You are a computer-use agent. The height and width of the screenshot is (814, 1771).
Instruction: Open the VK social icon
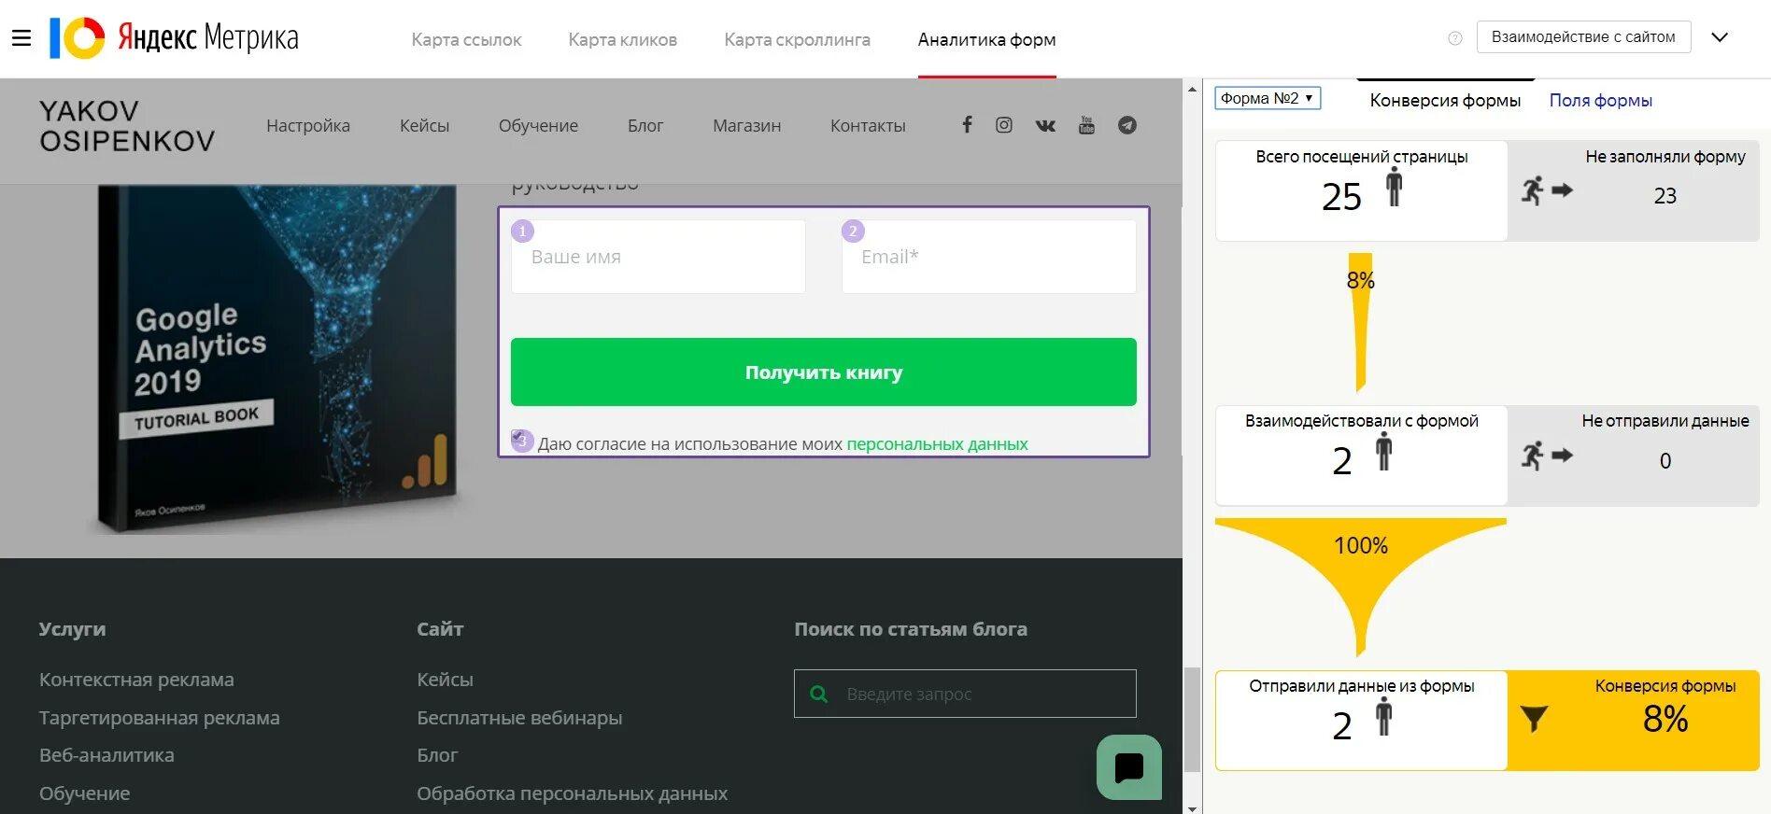1045,125
